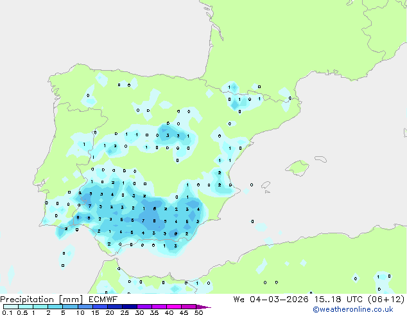The width and height of the screenshot is (407, 315).
Task: Click the "We 04-03-2026" date text
Action: pyautogui.click(x=270, y=300)
